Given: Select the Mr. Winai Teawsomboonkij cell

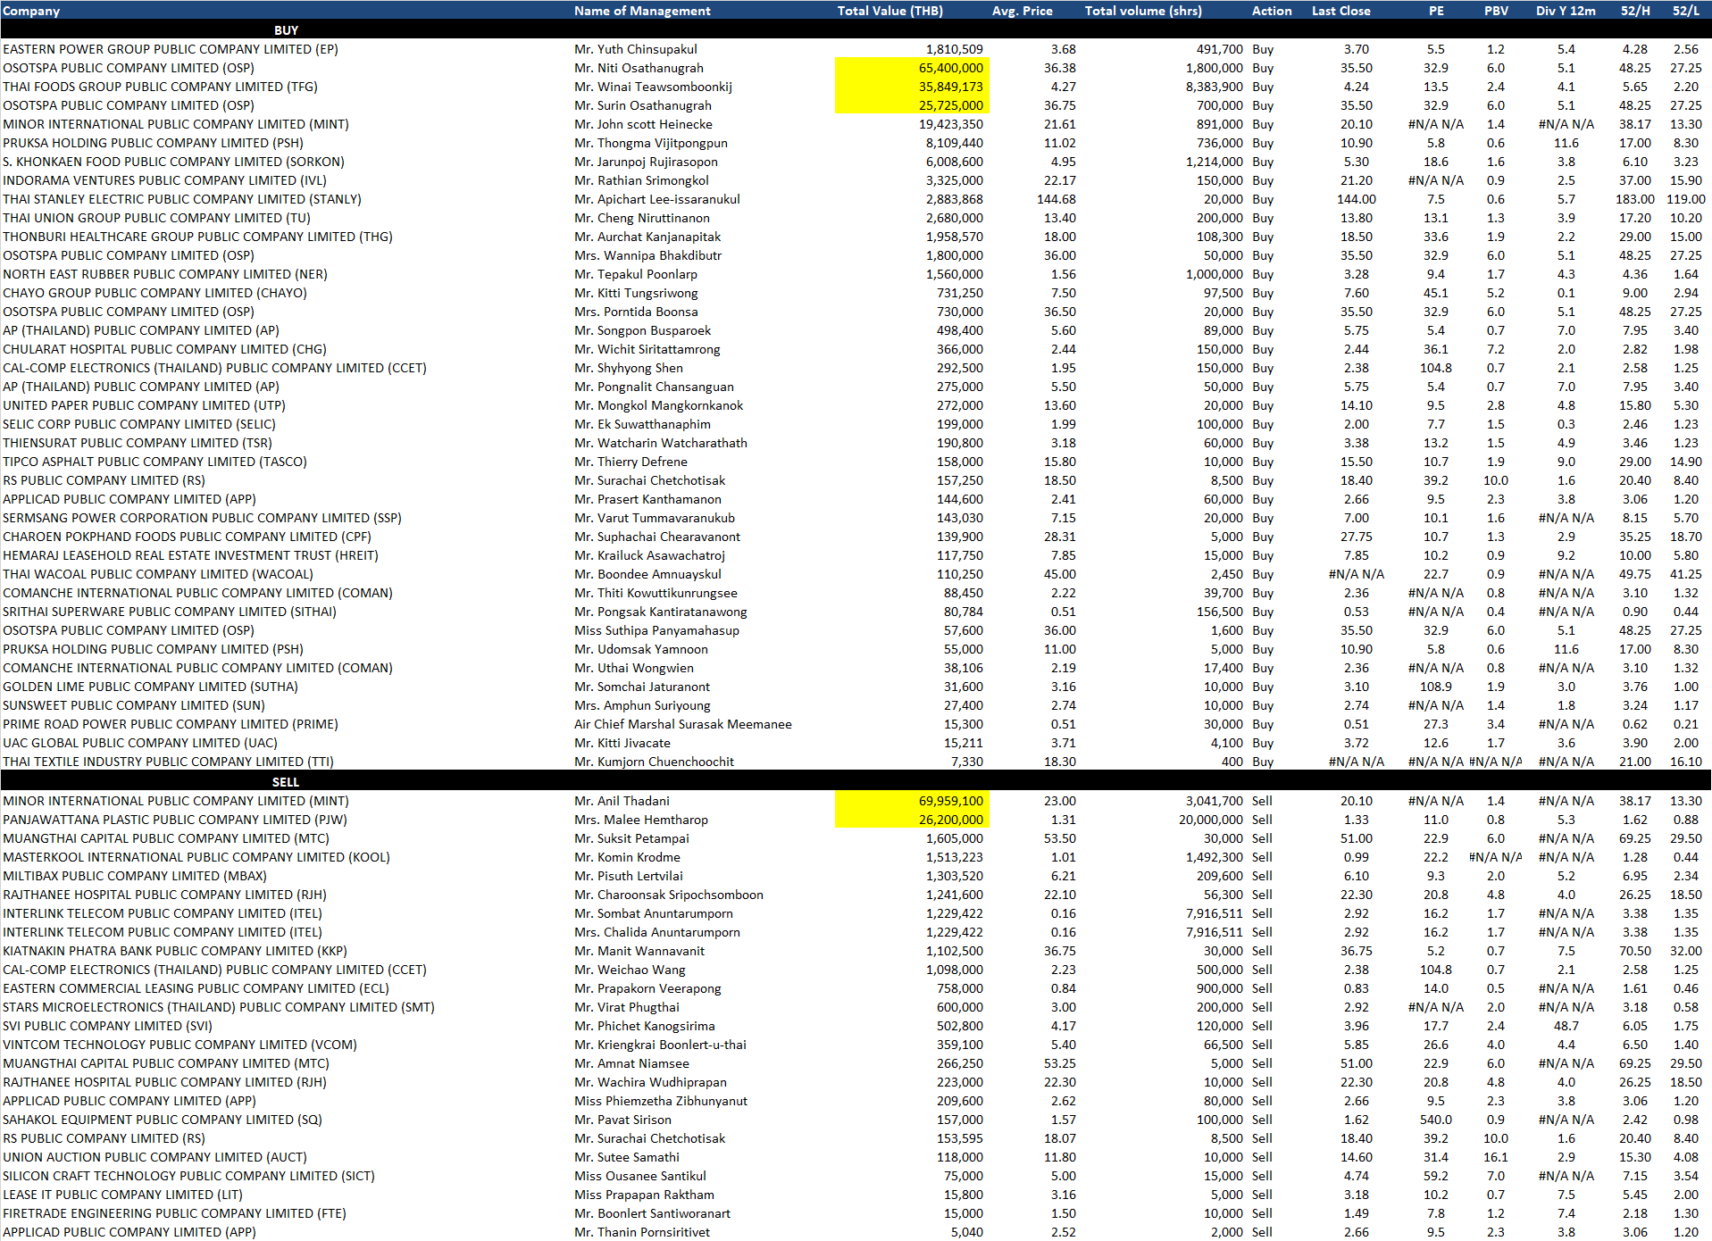Looking at the screenshot, I should point(653,87).
